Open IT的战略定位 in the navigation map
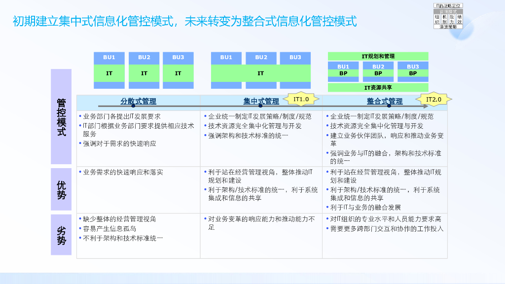This screenshot has width=505, height=284. pyautogui.click(x=449, y=5)
